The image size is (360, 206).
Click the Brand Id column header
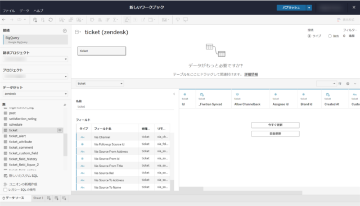point(306,104)
